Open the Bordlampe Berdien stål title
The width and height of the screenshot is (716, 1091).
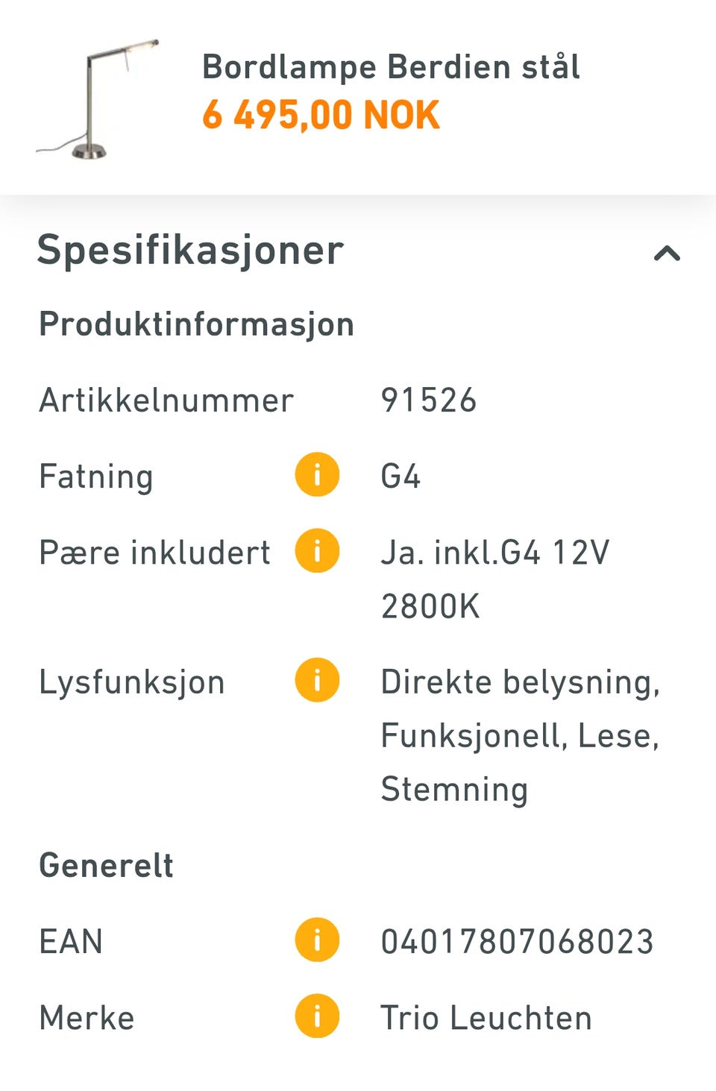[x=391, y=67]
